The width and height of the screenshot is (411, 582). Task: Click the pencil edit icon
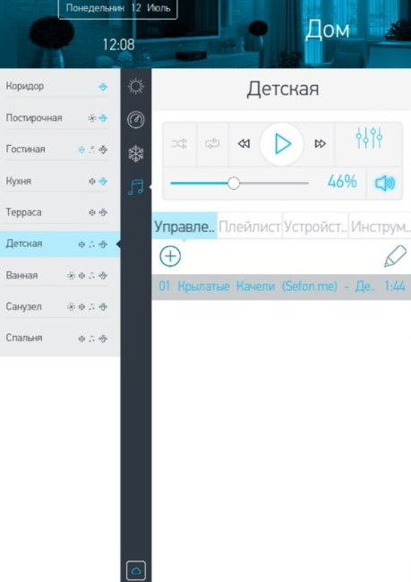pos(395,256)
